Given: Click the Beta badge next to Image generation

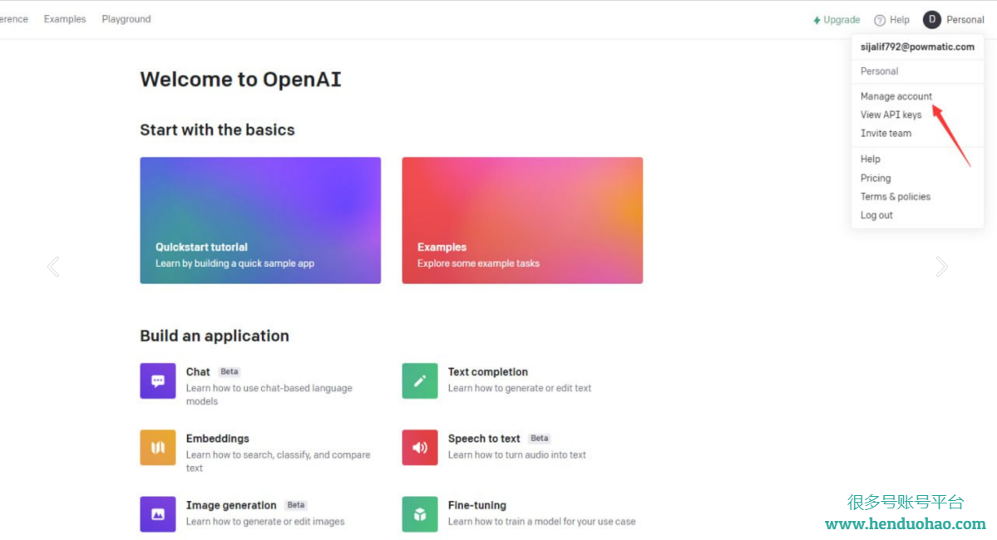Looking at the screenshot, I should [x=296, y=505].
